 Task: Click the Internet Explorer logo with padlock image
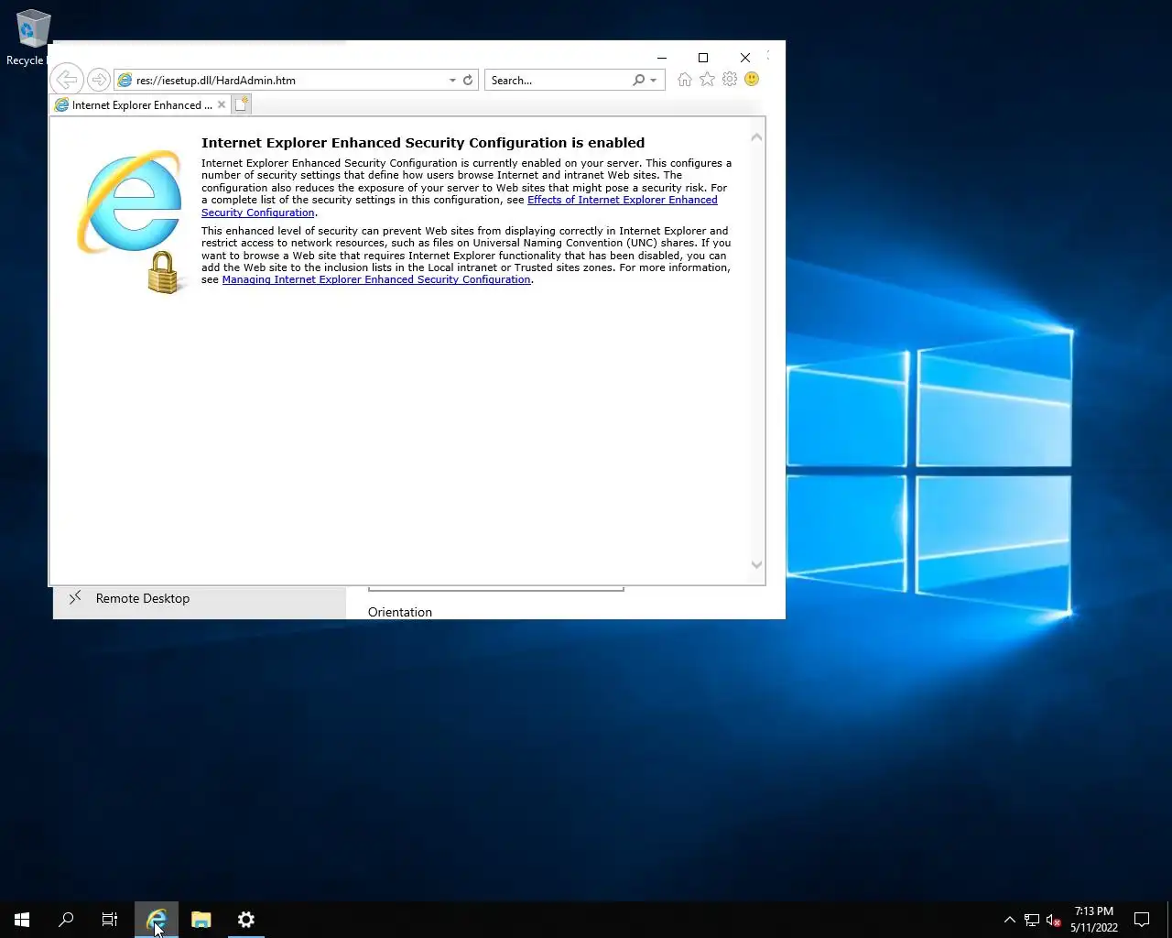[x=130, y=223]
